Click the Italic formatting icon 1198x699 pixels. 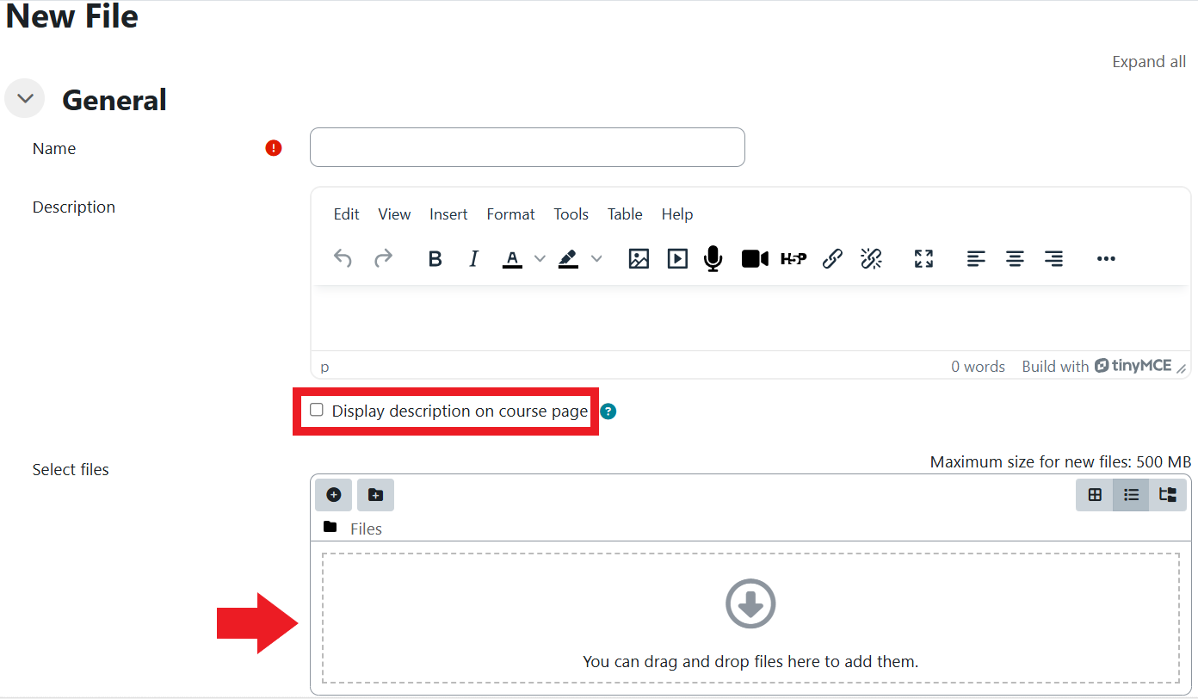(473, 258)
